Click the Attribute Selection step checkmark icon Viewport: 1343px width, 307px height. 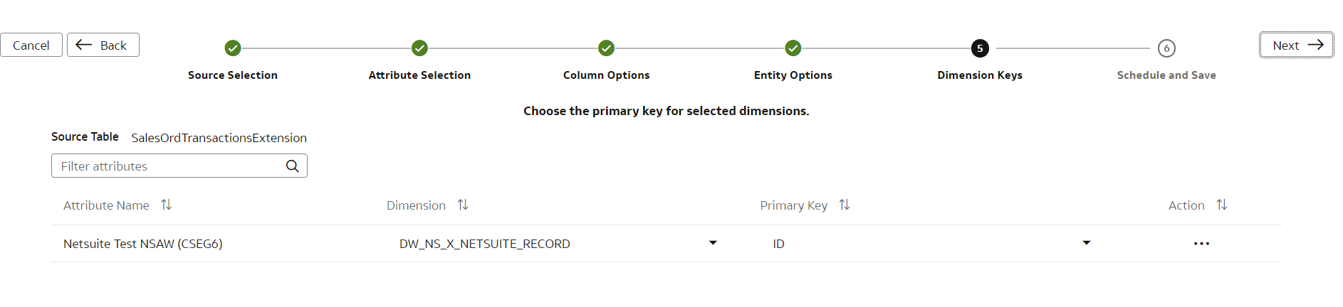[419, 48]
